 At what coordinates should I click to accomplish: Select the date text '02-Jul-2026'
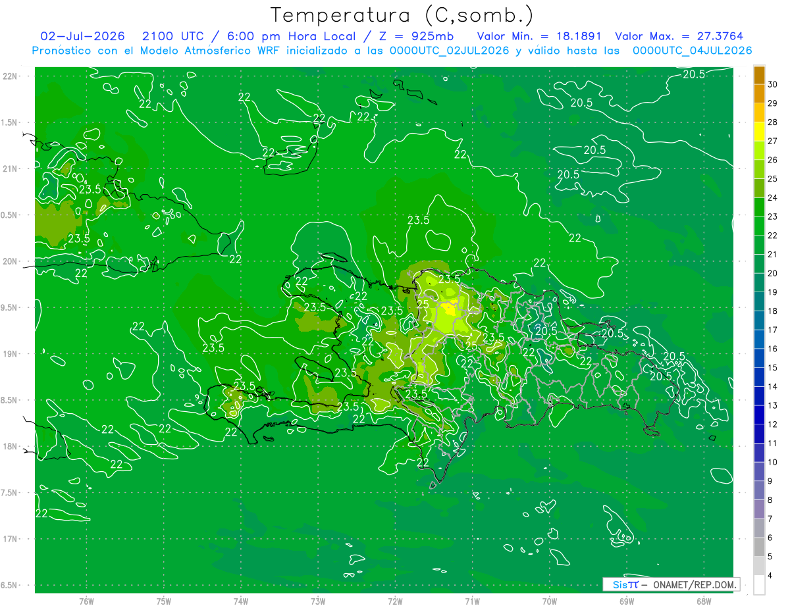coord(84,36)
